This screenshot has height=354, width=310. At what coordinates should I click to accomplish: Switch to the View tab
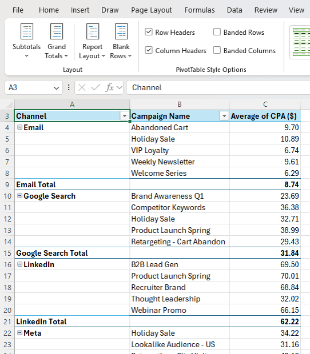pyautogui.click(x=296, y=10)
